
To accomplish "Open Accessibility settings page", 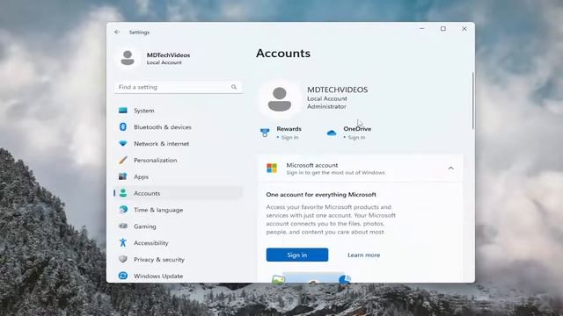I will [x=178, y=242].
